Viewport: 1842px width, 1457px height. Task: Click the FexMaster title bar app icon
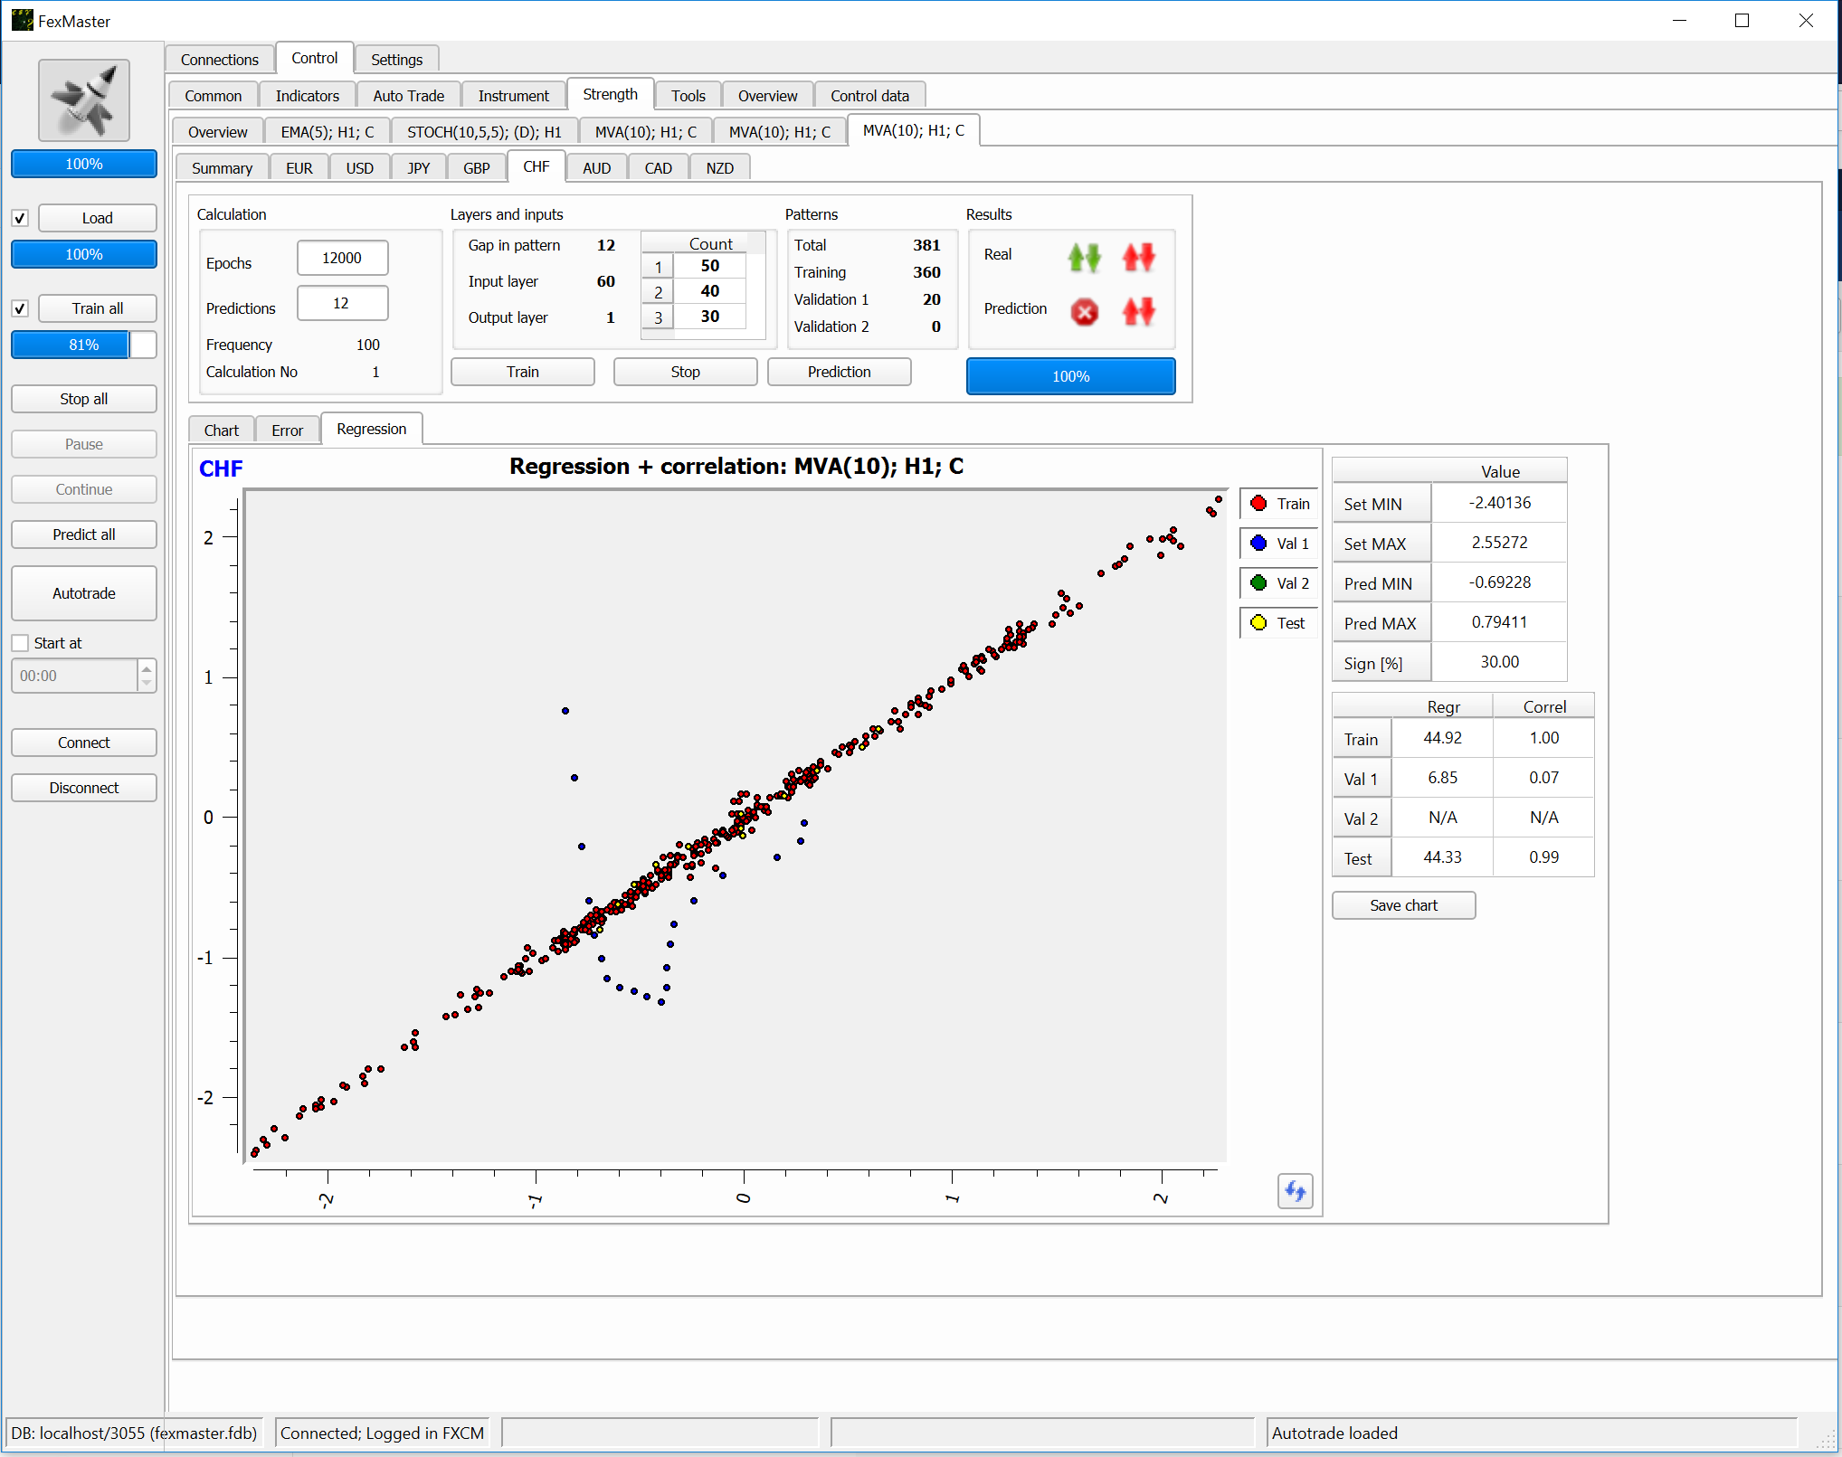click(22, 21)
